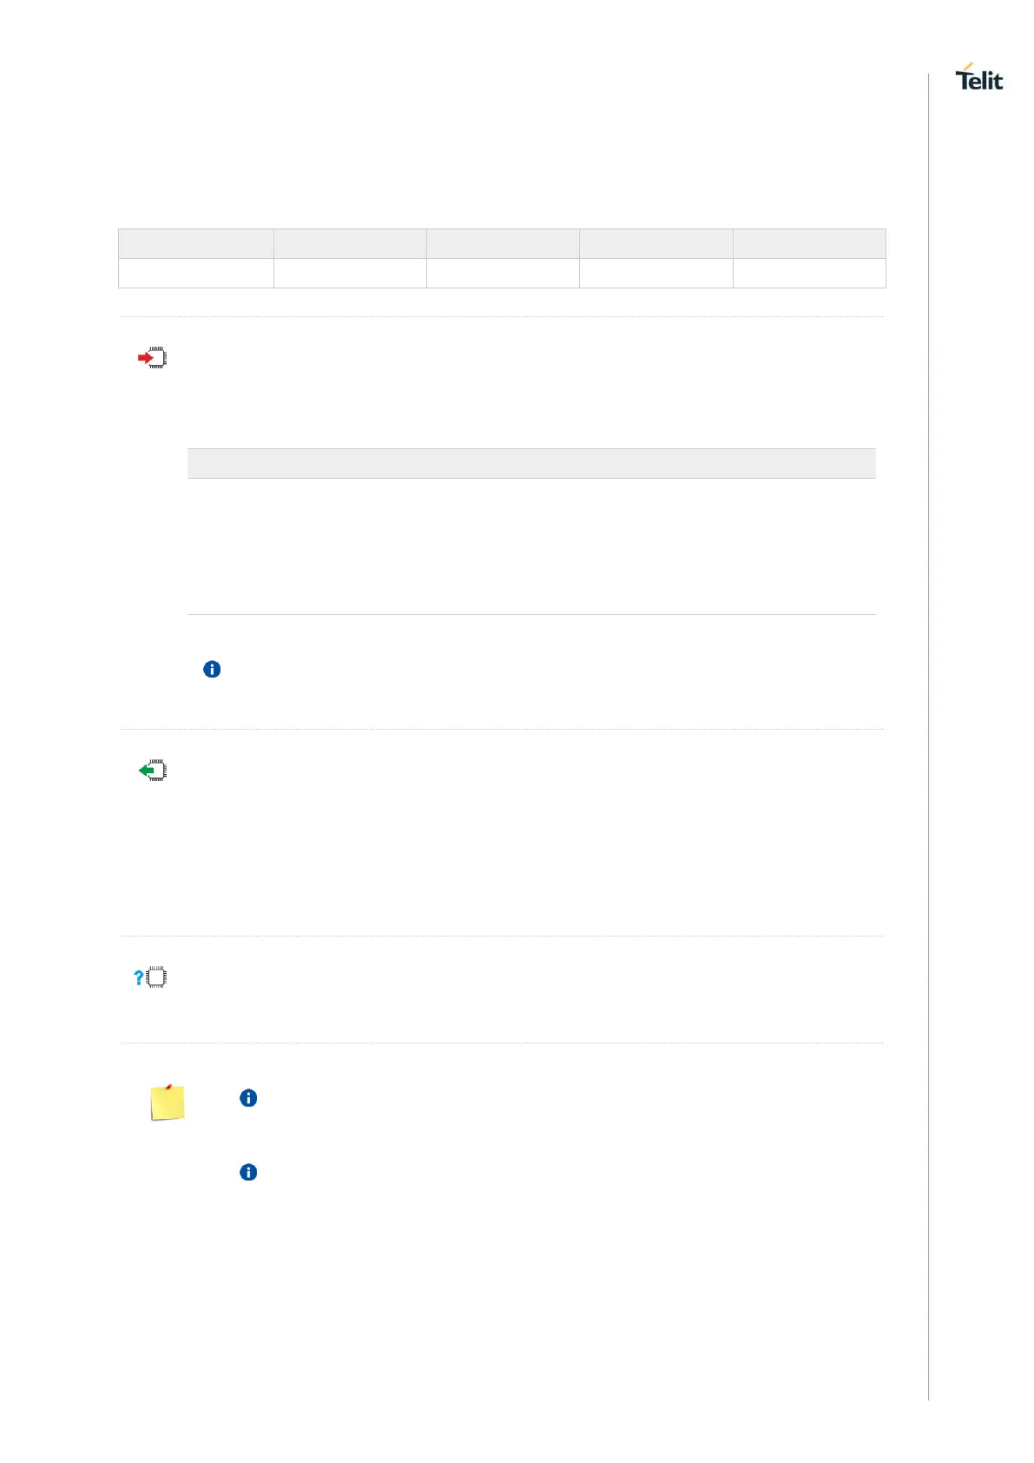Click the gray parameter table header bar
1034x1463 pixels.
tap(531, 463)
